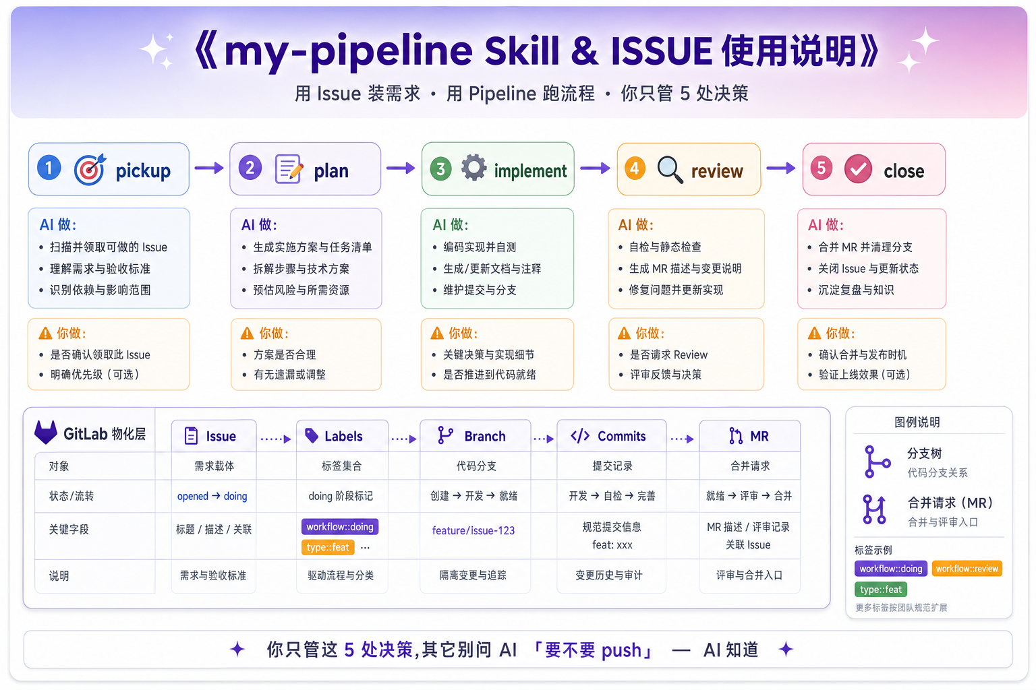Click the warning icon in review 你做
Screen dimensions: 1036x690
(x=625, y=333)
